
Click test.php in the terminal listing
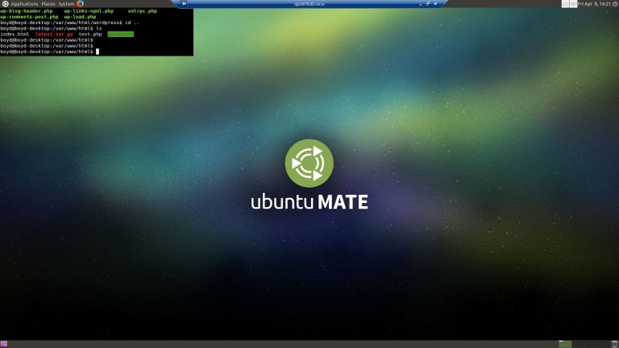pyautogui.click(x=90, y=35)
